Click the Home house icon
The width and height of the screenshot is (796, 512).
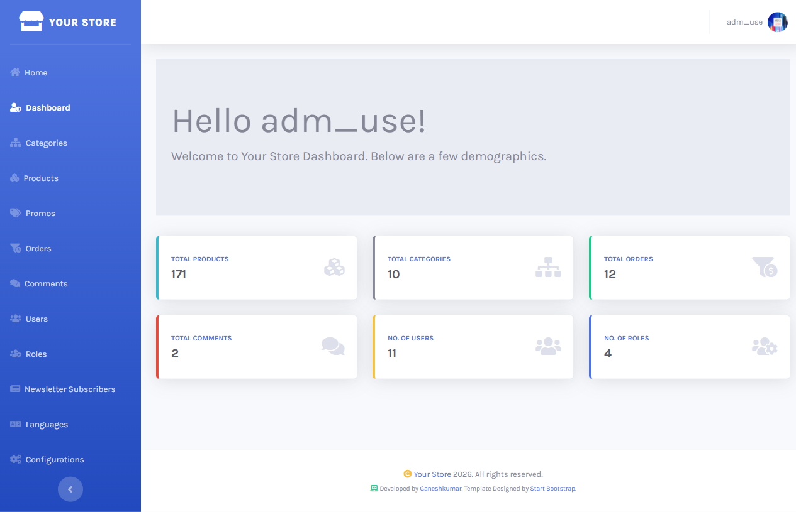(16, 72)
